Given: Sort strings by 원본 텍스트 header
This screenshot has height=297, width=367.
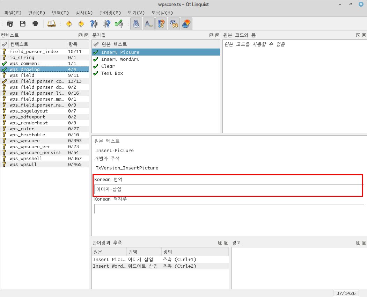Looking at the screenshot, I should pyautogui.click(x=160, y=44).
